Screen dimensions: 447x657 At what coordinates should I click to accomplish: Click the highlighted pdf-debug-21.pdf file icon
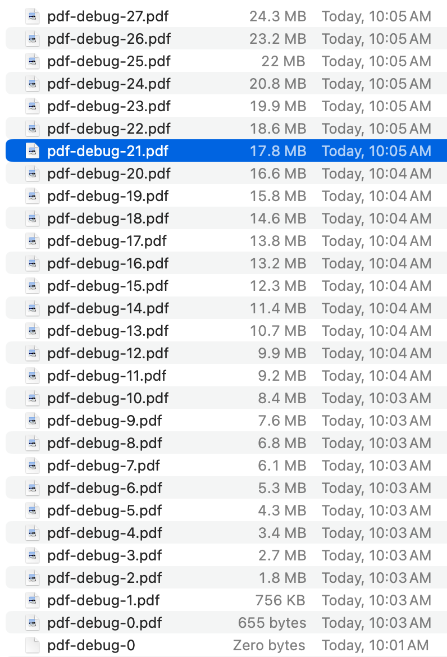tap(32, 151)
